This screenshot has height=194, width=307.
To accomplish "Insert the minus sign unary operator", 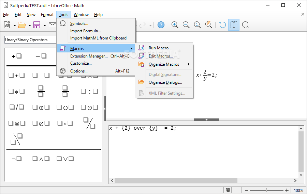I will pyautogui.click(x=41, y=56).
